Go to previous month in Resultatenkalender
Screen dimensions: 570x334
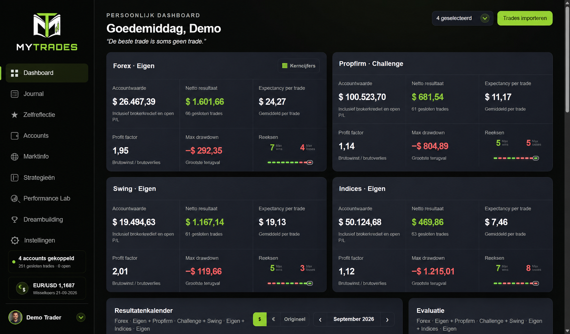click(x=320, y=319)
